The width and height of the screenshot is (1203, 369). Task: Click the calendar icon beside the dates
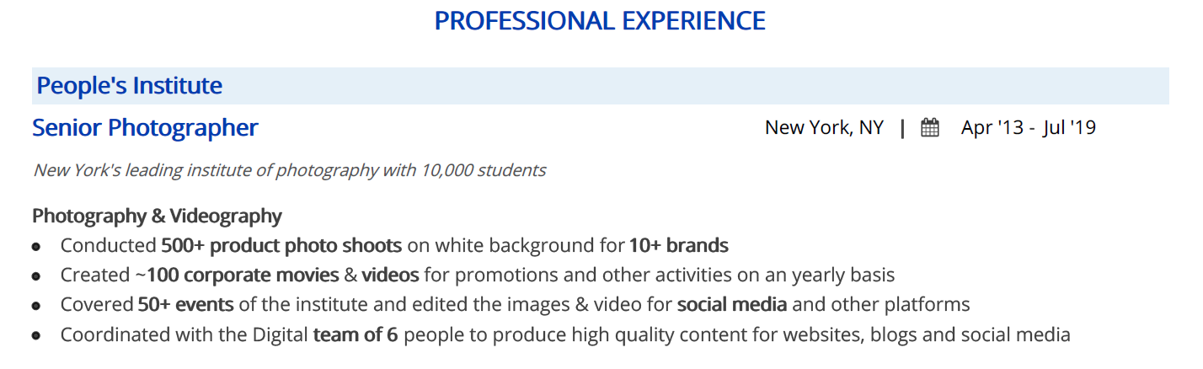point(929,128)
